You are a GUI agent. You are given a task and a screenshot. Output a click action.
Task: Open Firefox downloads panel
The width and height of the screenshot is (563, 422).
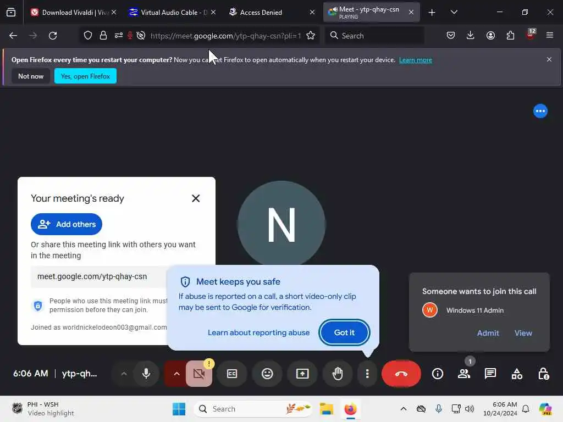point(471,36)
